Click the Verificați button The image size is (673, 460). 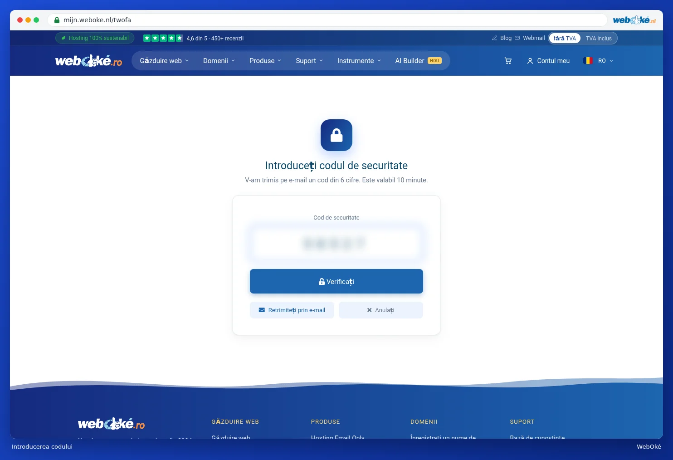pos(336,281)
